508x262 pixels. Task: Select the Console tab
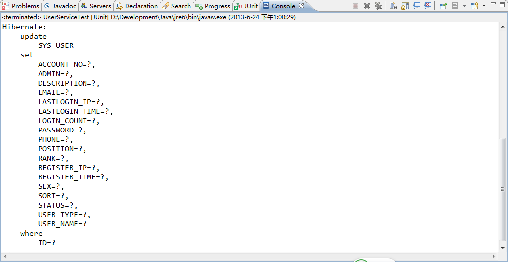point(283,6)
